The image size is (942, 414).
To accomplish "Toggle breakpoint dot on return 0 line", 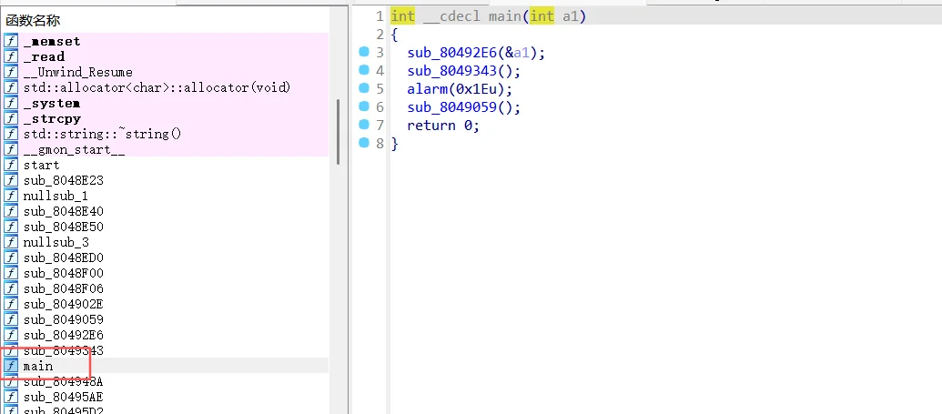I will tap(364, 126).
